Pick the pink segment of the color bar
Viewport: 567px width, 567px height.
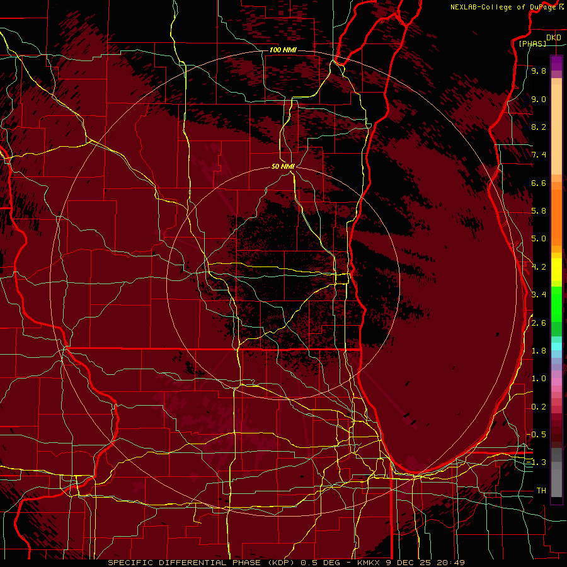point(556,382)
